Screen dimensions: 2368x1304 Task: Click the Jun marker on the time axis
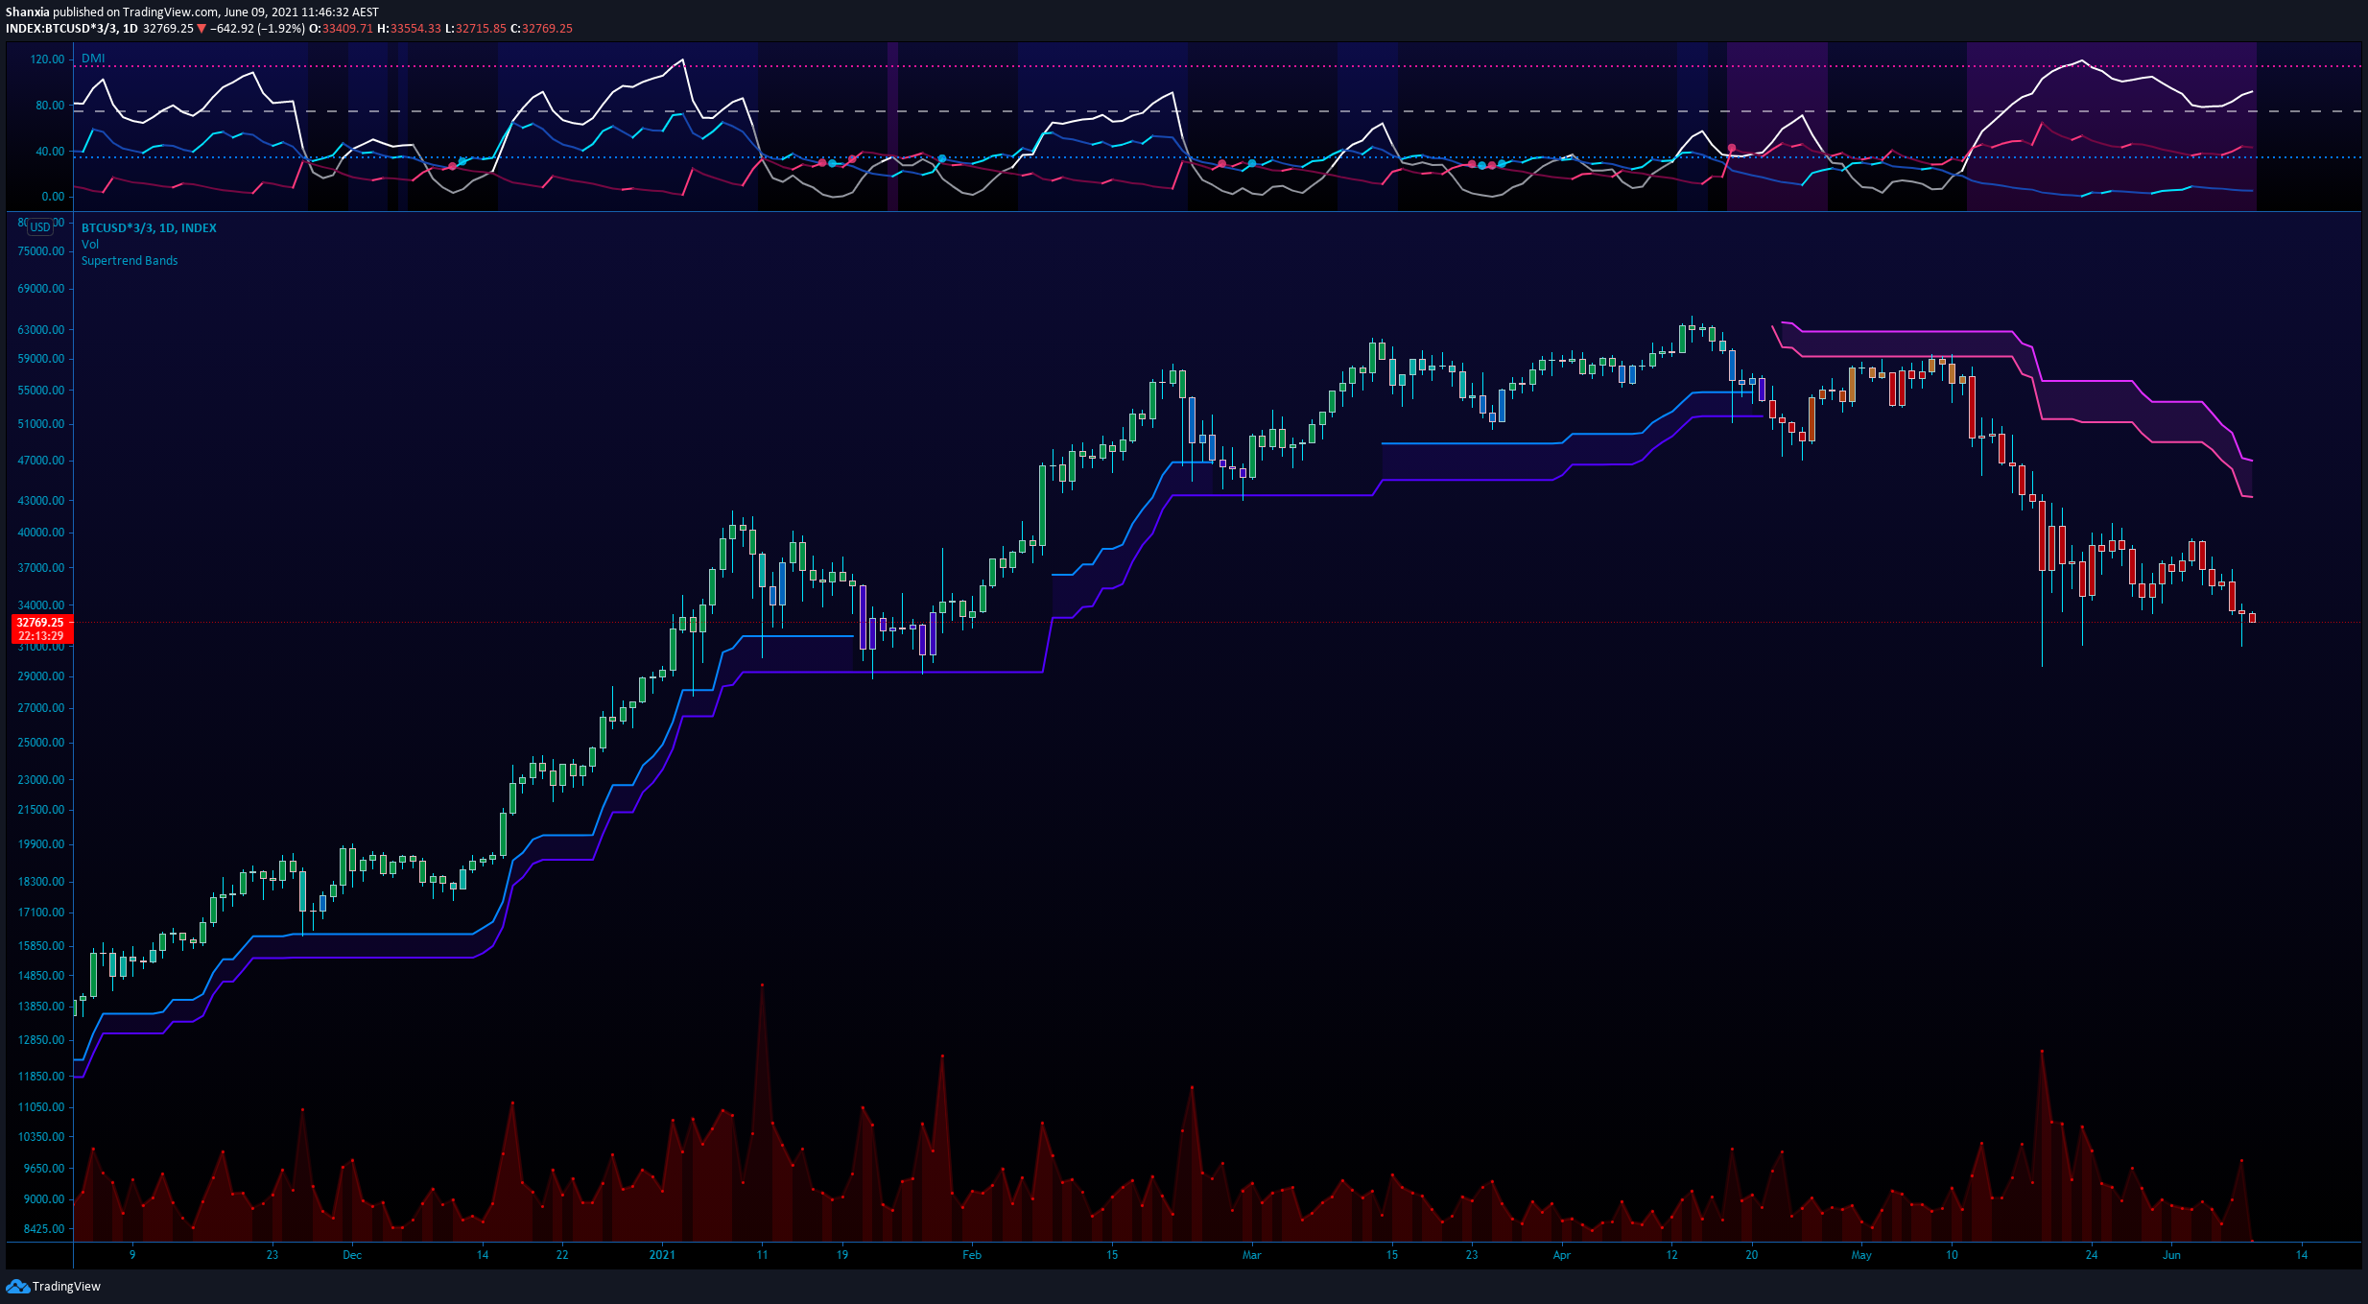pyautogui.click(x=2171, y=1255)
